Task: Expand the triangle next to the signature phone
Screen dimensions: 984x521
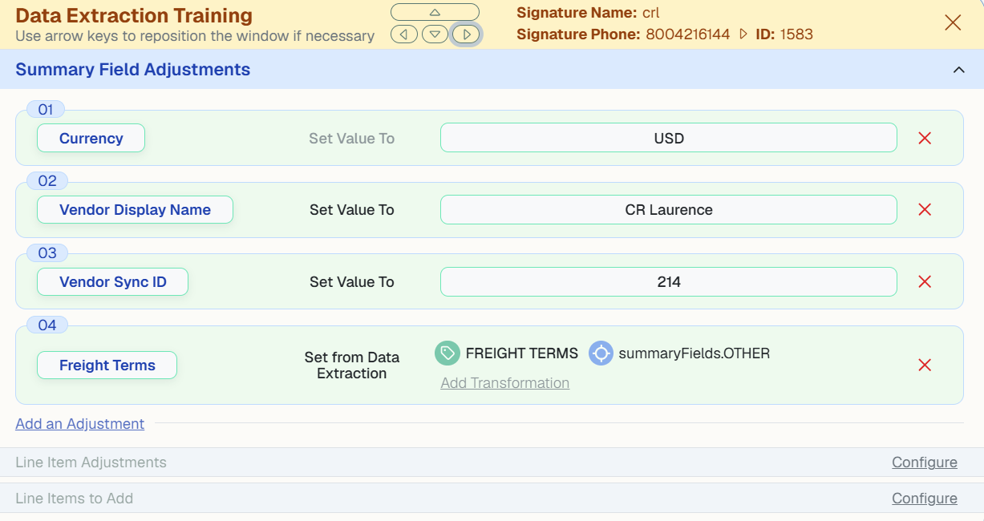Action: (x=743, y=34)
